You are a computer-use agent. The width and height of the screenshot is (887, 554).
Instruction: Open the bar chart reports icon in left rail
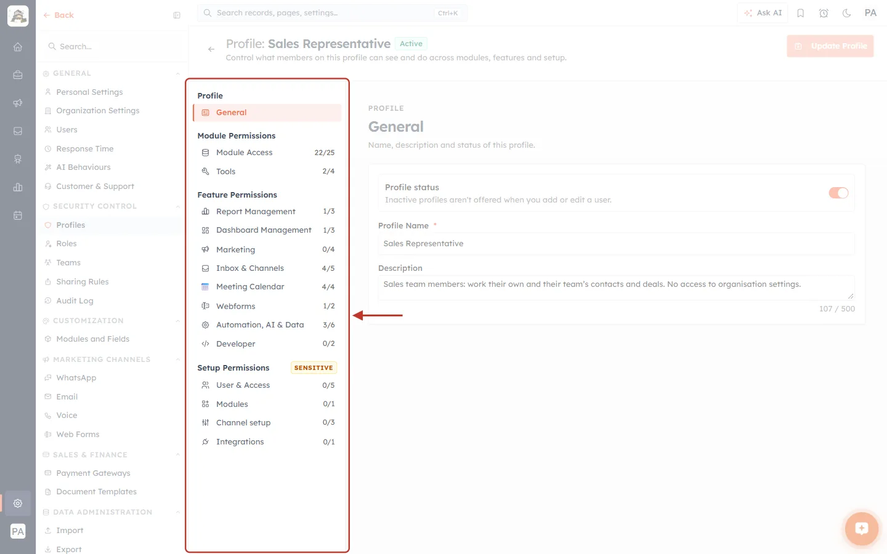click(18, 187)
